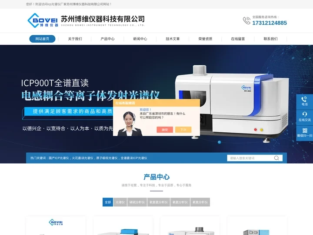Click hot keyword 国产ICP光谱仪
This screenshot has width=313, height=235.
point(59,158)
